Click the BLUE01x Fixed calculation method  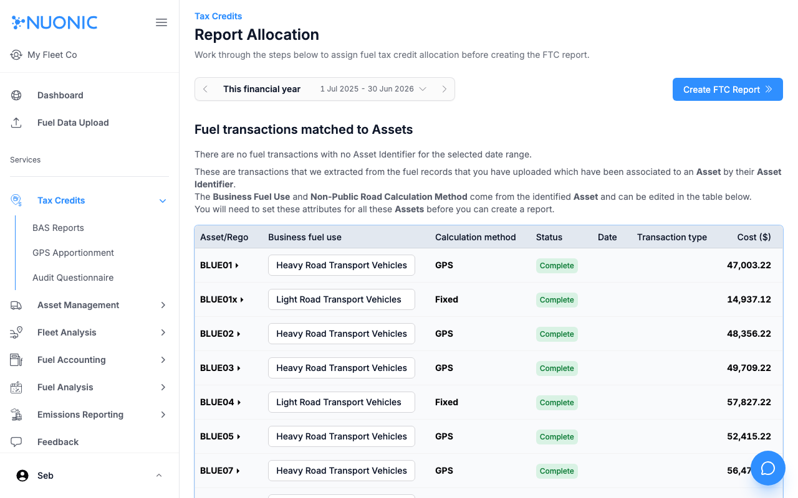click(x=446, y=299)
